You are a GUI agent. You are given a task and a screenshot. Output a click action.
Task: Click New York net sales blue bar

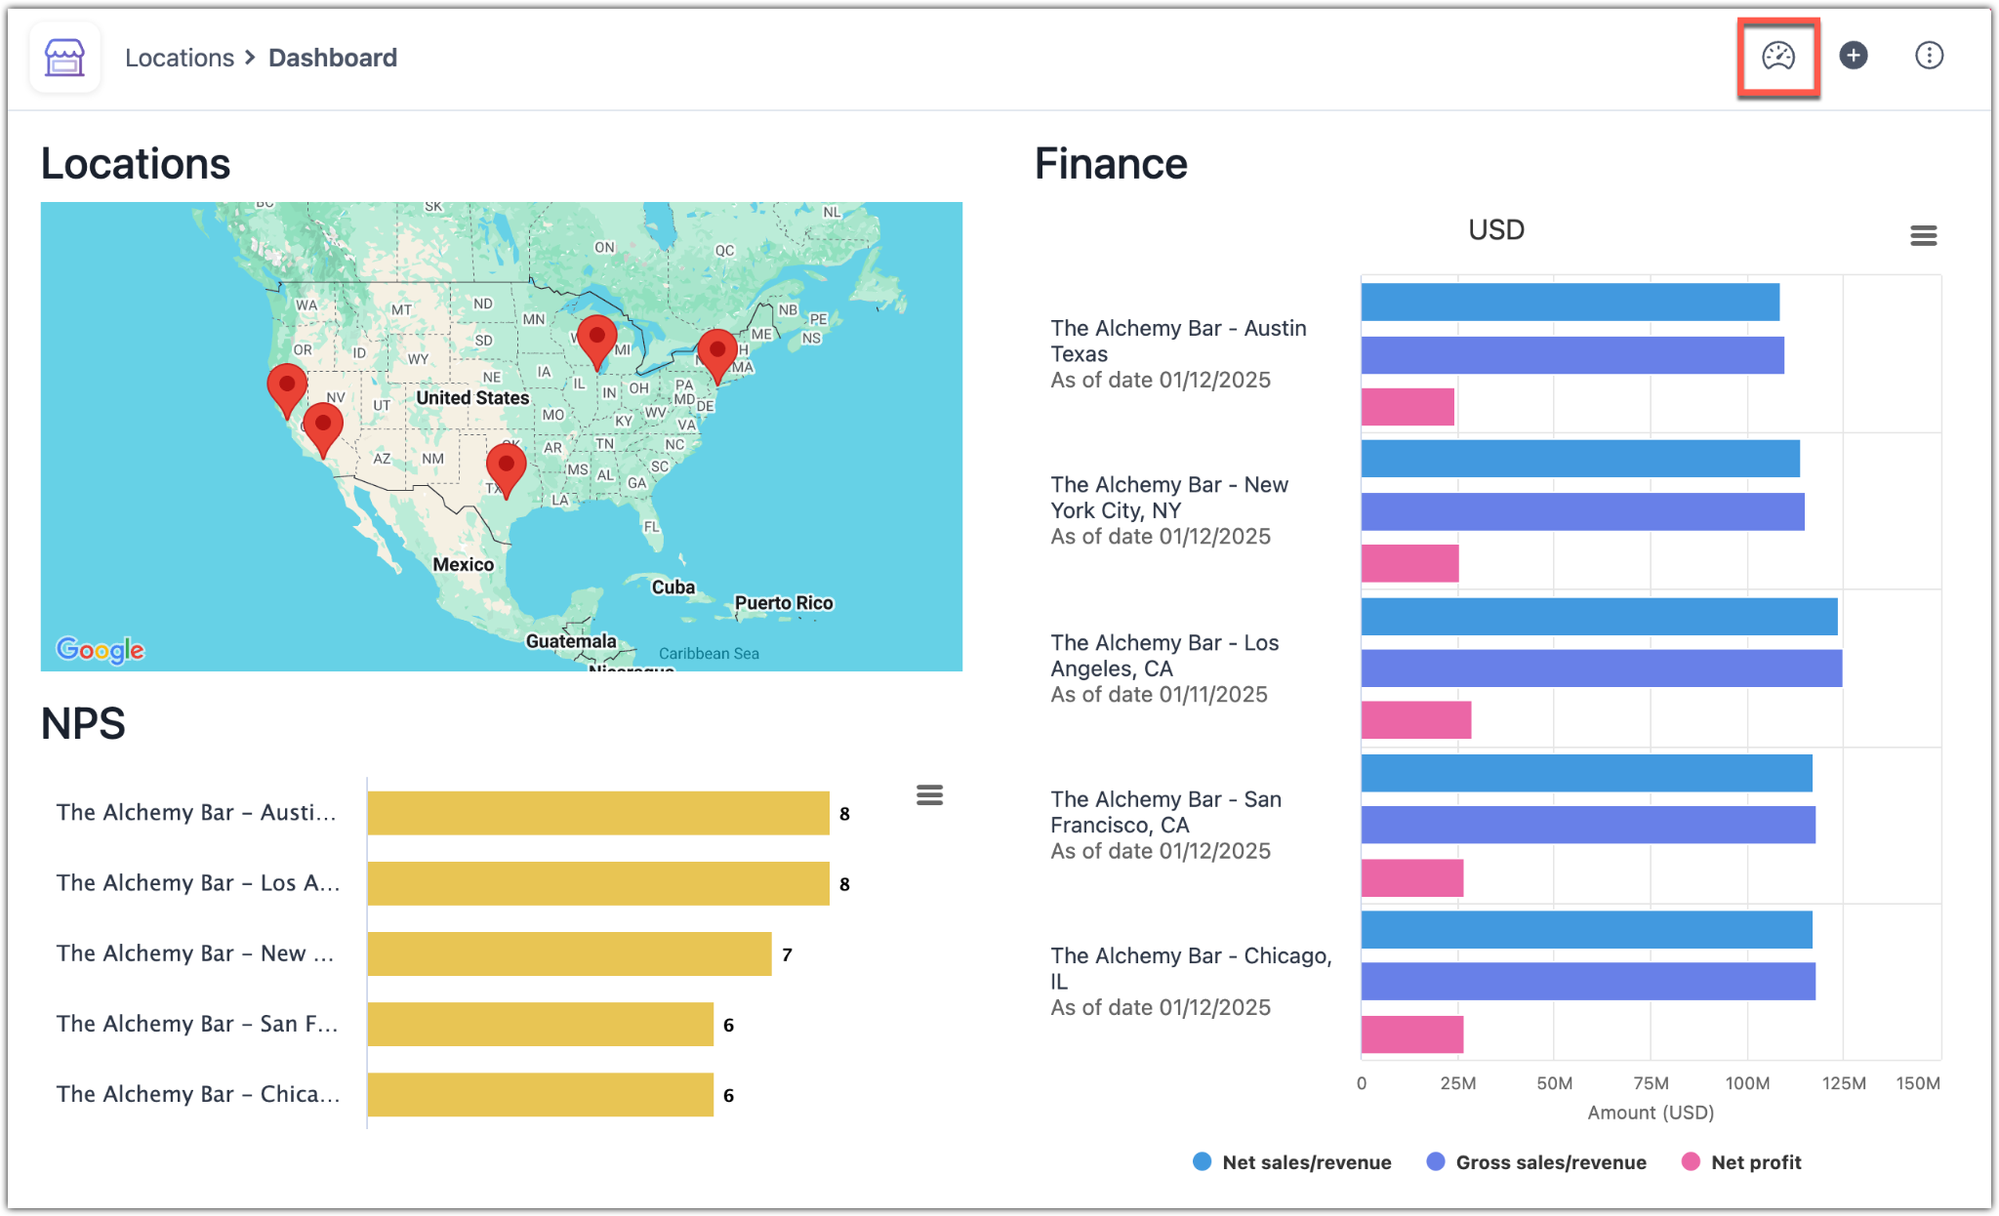(1580, 459)
